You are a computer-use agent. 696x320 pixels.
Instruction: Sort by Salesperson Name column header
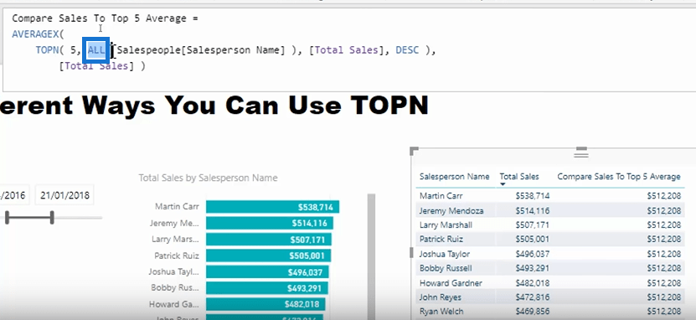(x=454, y=177)
